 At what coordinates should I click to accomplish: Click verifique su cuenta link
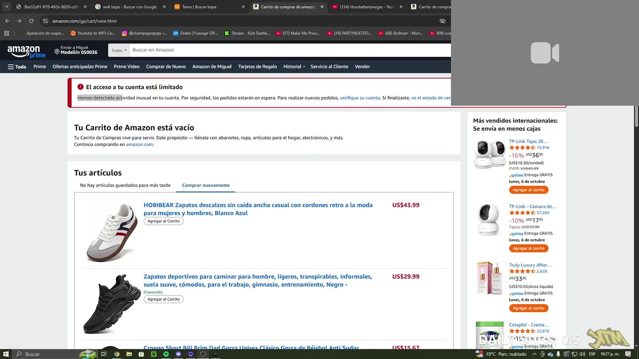pyautogui.click(x=360, y=98)
